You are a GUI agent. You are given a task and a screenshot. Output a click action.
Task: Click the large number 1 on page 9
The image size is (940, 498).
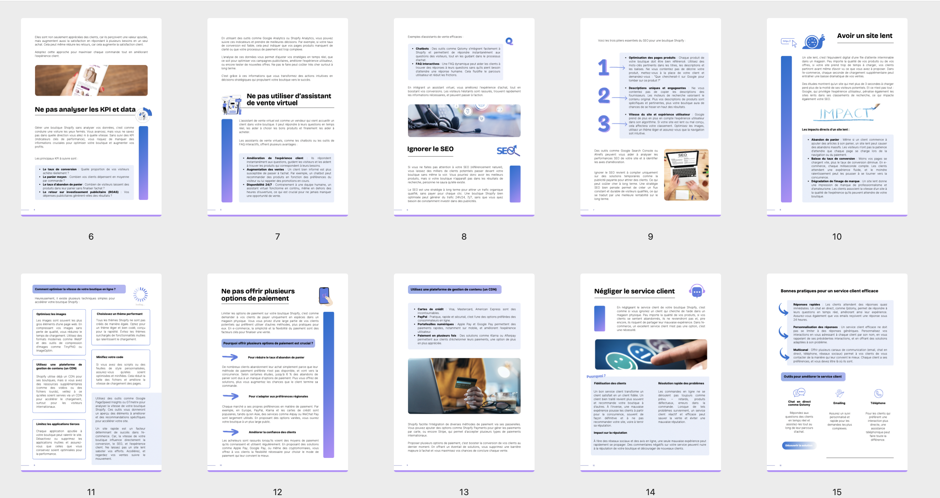[603, 67]
